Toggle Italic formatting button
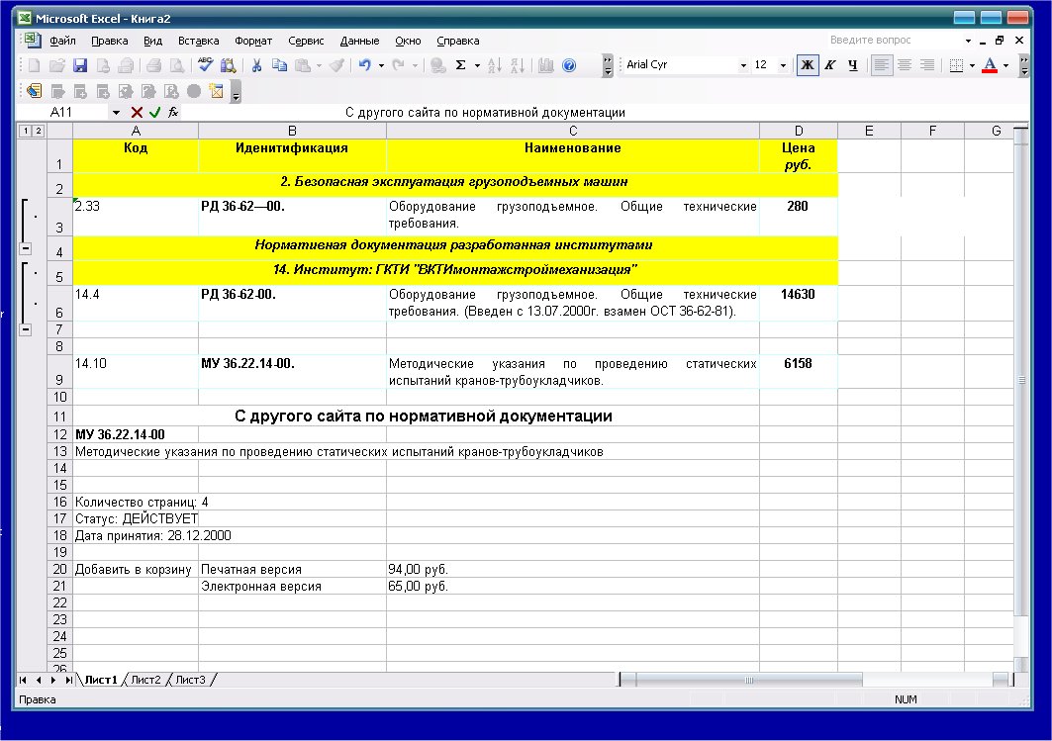1052x741 pixels. [x=830, y=65]
